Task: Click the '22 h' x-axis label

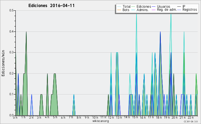Action: [x=191, y=118]
